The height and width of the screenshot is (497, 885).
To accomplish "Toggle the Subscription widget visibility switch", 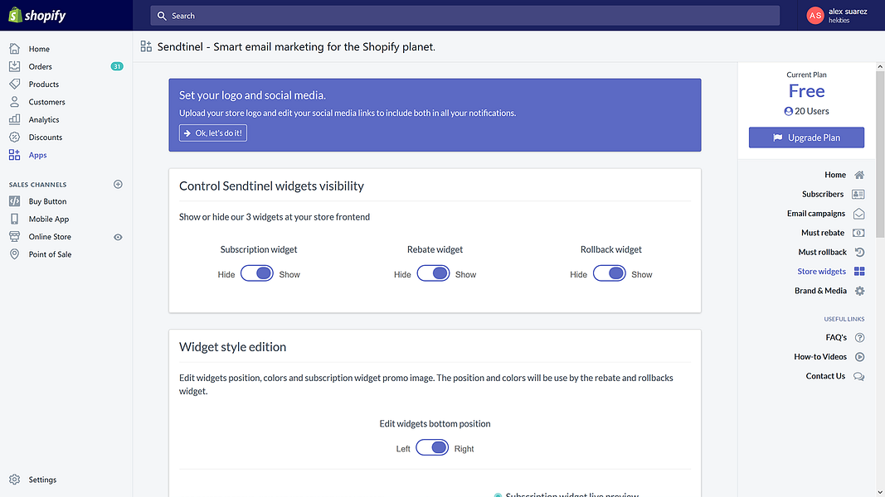I will 257,274.
